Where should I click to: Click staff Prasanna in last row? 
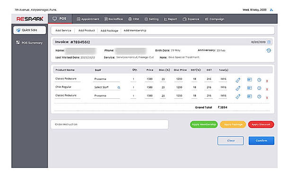(100, 96)
